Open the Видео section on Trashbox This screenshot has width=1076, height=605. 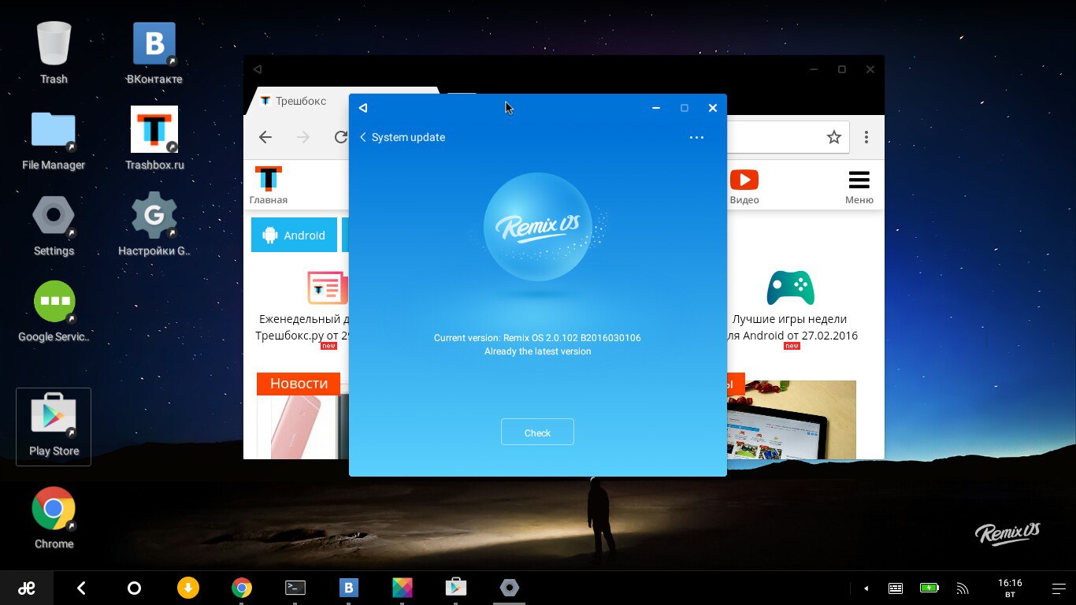(744, 187)
